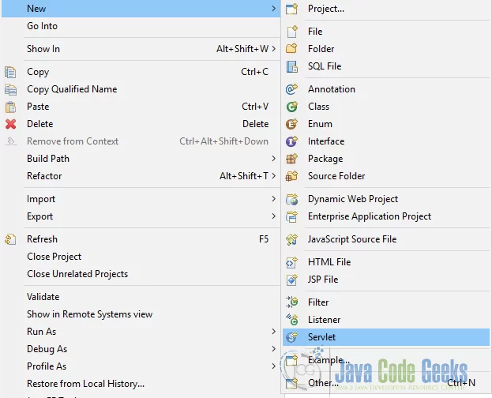Click the new Folder icon
The height and width of the screenshot is (398, 492).
291,48
